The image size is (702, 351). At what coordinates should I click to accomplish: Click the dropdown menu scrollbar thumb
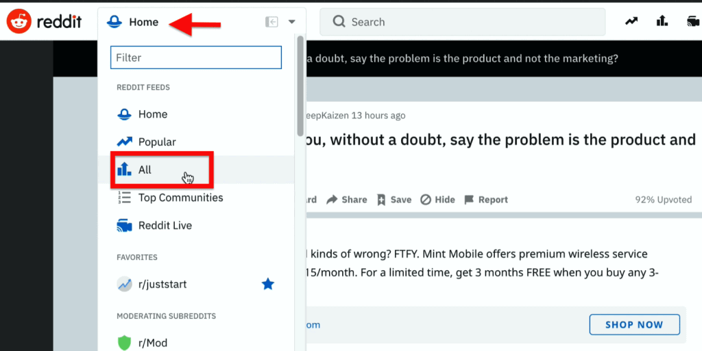coord(300,86)
